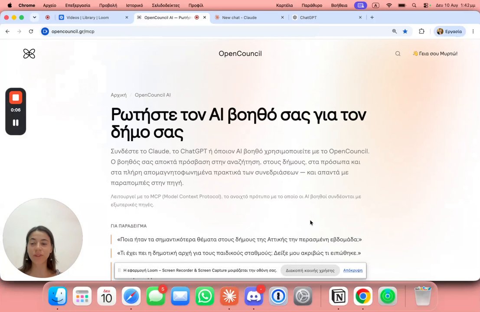This screenshot has height=312, width=480.
Task: Click the Γεια σου Μυρτώ user greeting
Action: pyautogui.click(x=435, y=54)
